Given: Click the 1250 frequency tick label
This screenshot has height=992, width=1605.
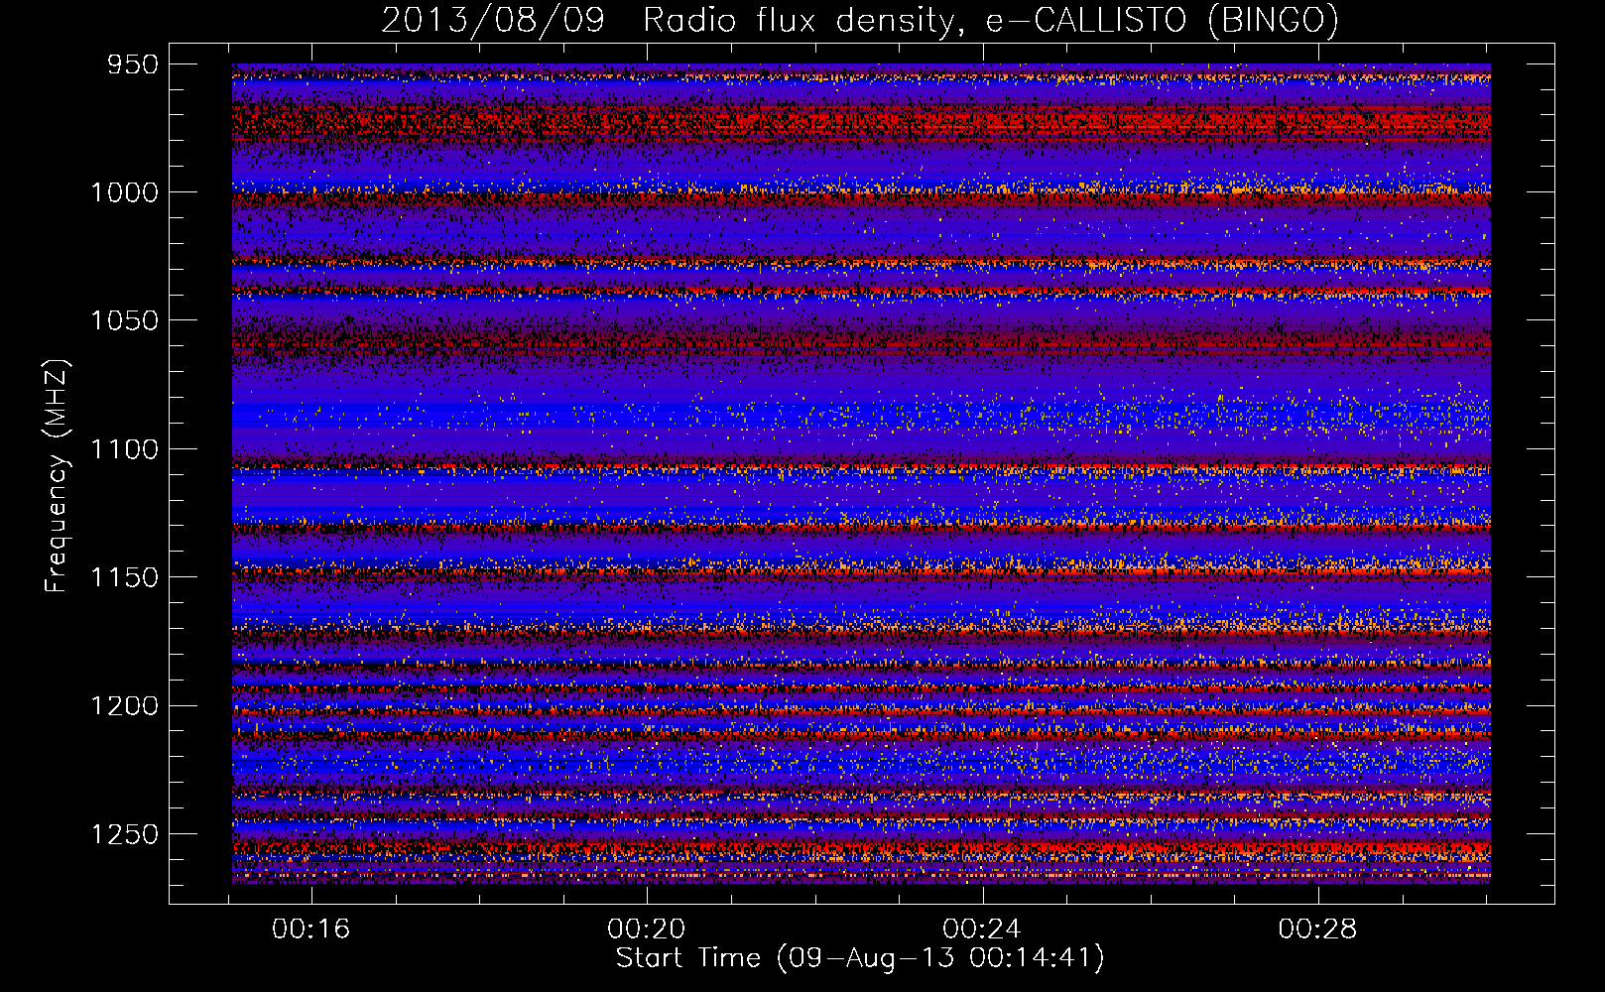Looking at the screenshot, I should coord(125,834).
